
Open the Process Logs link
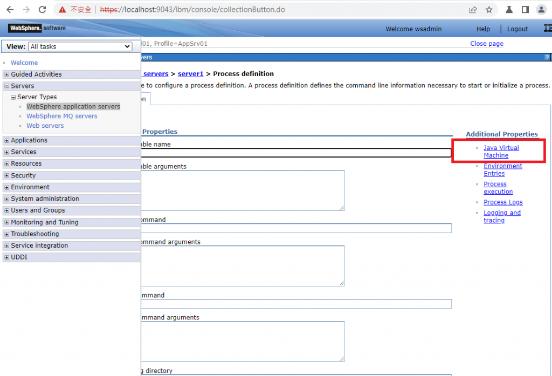coord(503,202)
